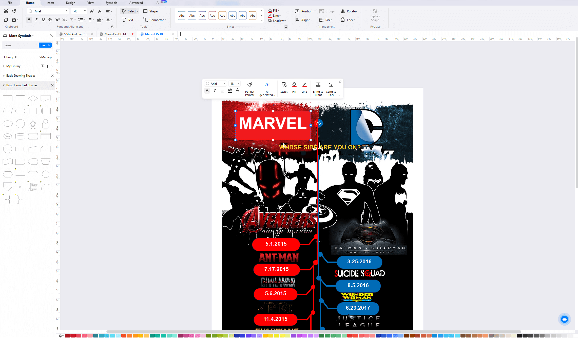Open the Connector tool
Image resolution: width=578 pixels, height=338 pixels.
tap(154, 20)
